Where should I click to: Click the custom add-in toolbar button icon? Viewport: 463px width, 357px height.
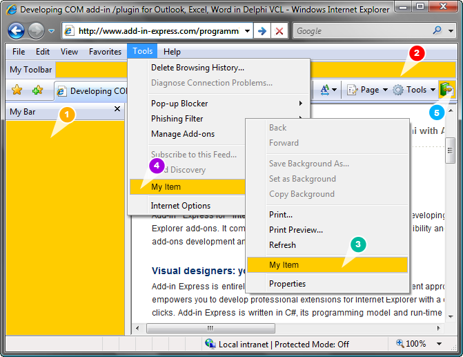446,90
